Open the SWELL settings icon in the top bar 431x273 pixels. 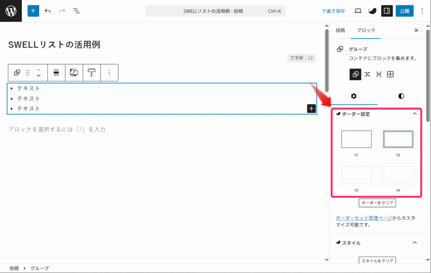tap(372, 11)
